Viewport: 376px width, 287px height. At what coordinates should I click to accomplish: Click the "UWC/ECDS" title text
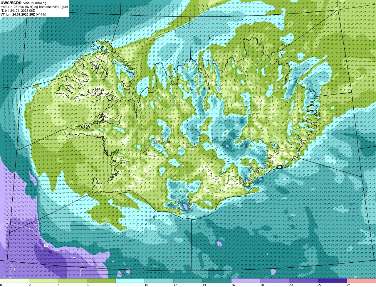pos(11,3)
